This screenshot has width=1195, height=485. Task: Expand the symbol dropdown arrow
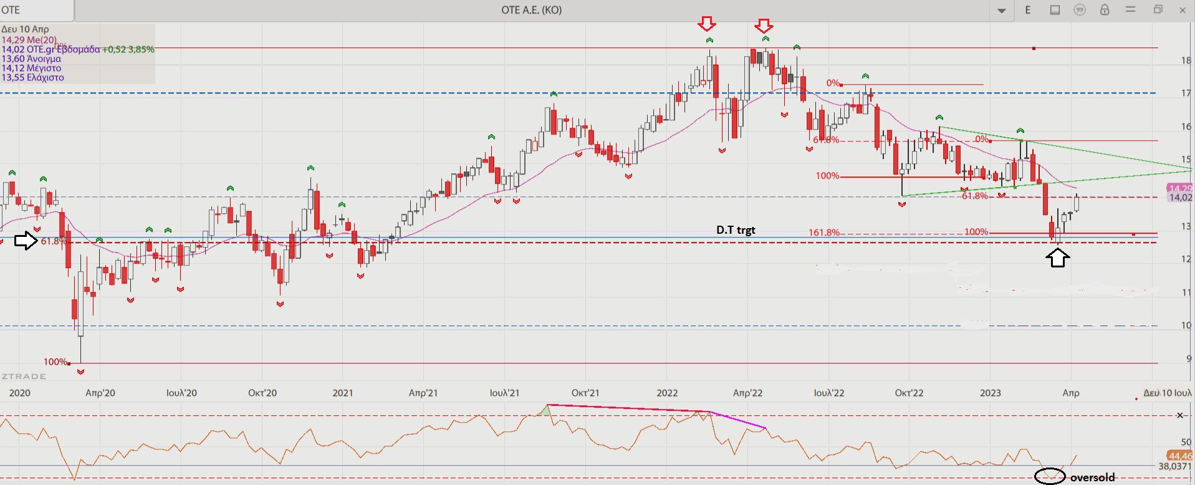(x=1002, y=11)
